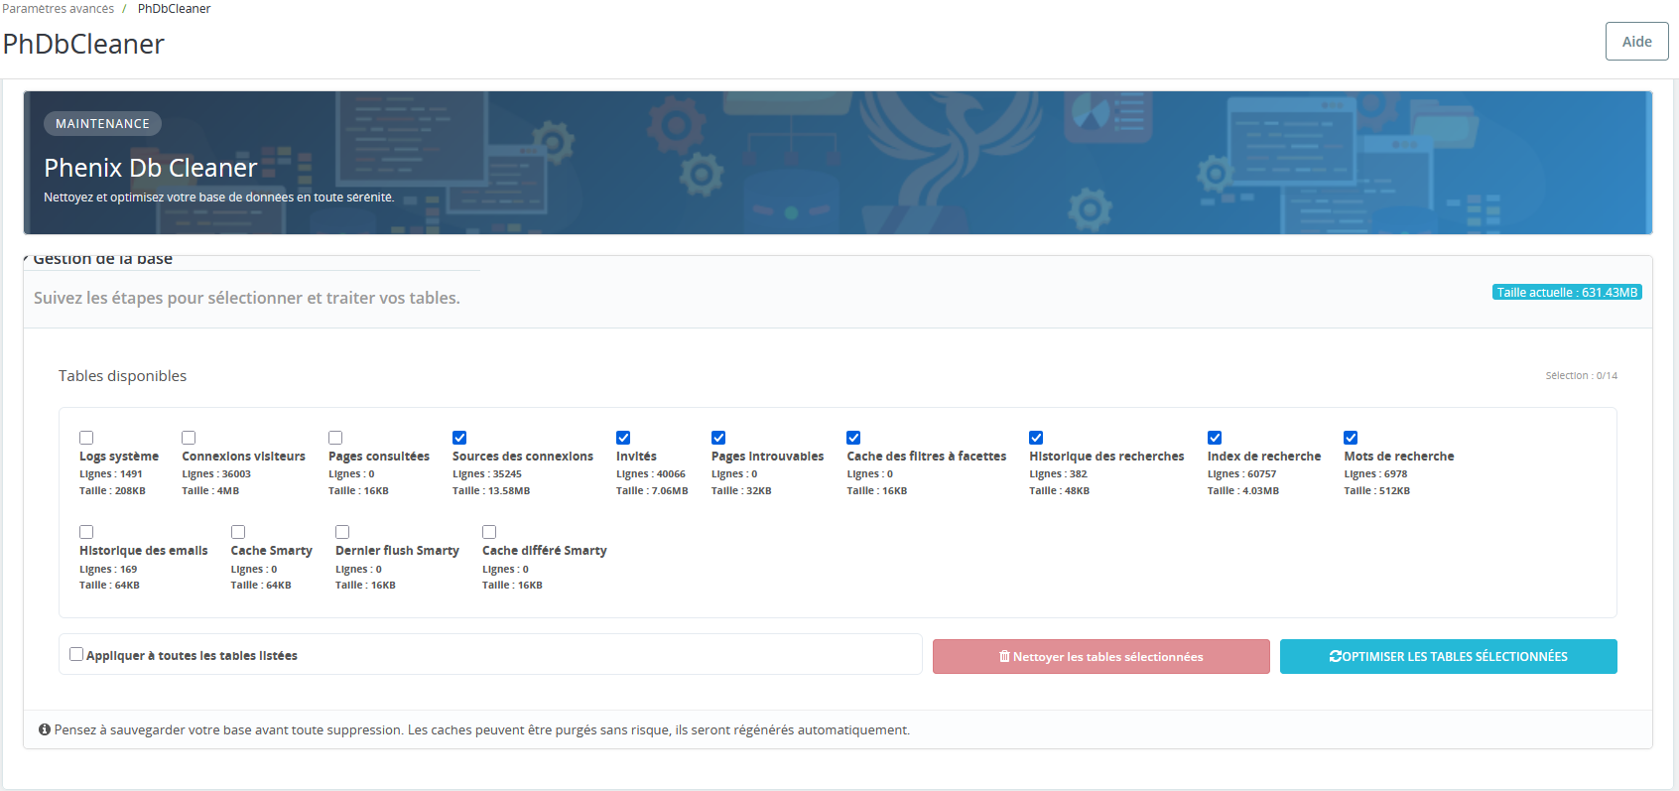Image resolution: width=1679 pixels, height=791 pixels.
Task: Click the info icon in footer note
Action: pyautogui.click(x=45, y=729)
